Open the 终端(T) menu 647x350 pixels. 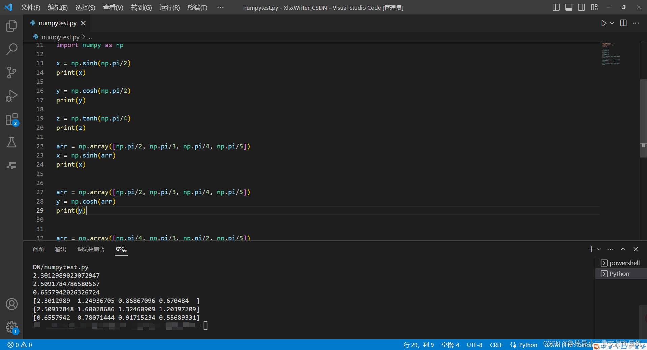point(197,7)
